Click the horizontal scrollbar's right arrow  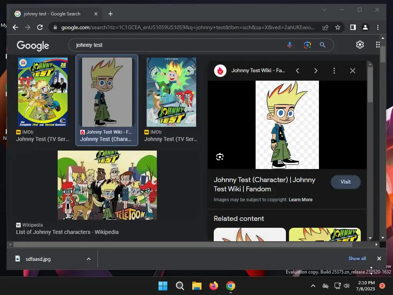[376, 244]
